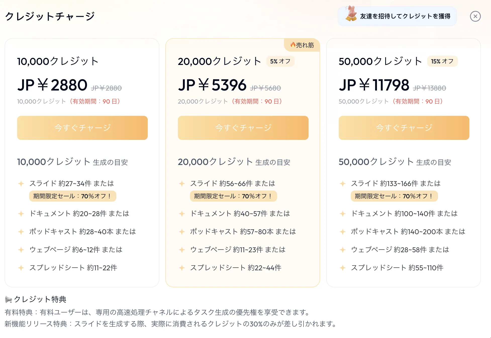Click sparkle icon beside slides 27~34 item
Viewport: 491px width, 338px height.
click(x=21, y=184)
